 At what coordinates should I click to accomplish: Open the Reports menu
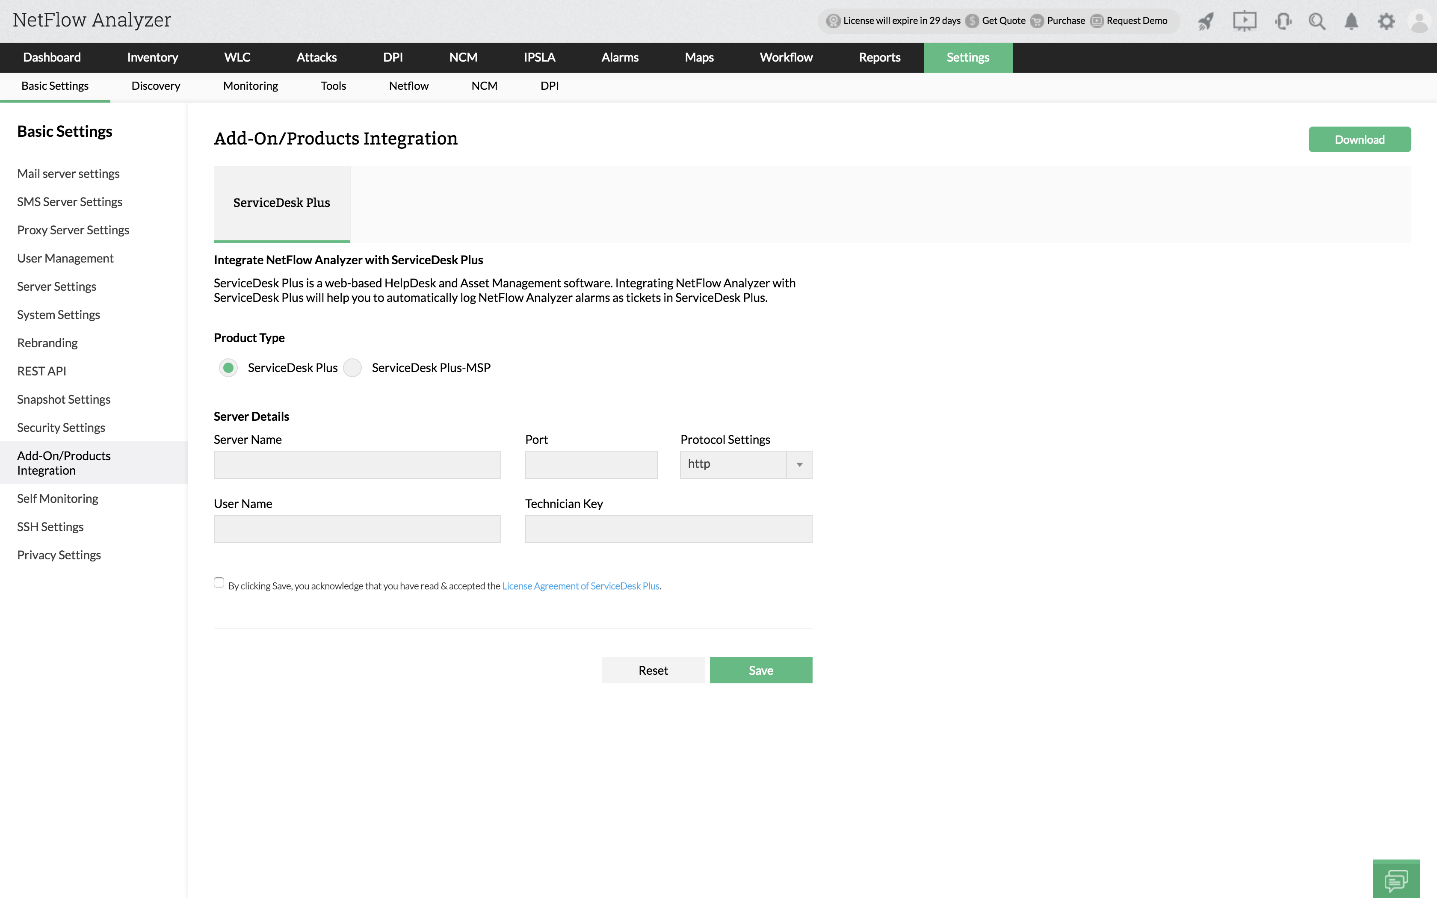pos(879,58)
